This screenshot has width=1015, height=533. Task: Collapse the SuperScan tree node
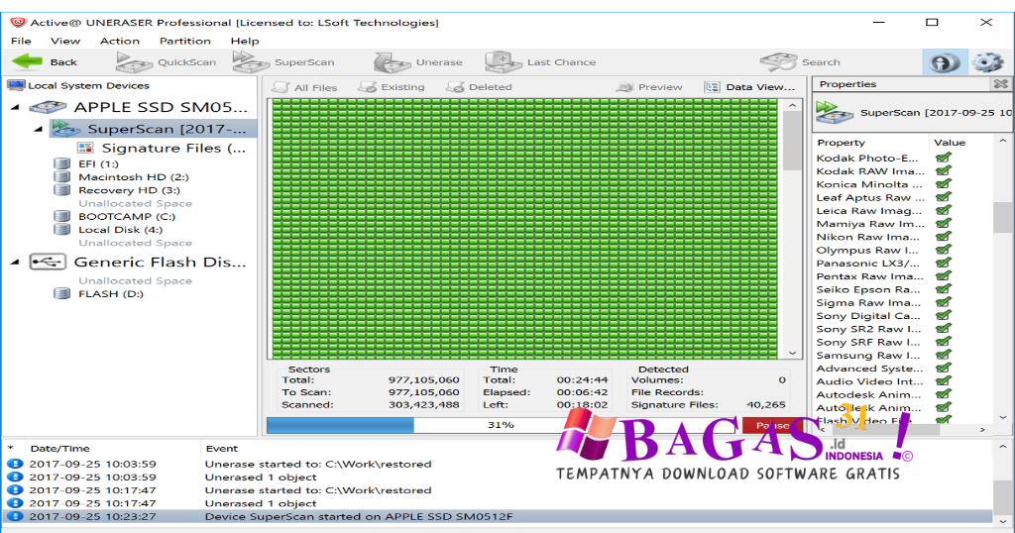coord(39,129)
